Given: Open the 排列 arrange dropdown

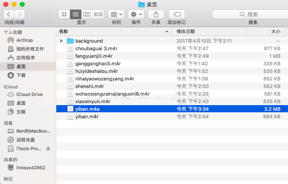Looking at the screenshot, I should point(116,14).
